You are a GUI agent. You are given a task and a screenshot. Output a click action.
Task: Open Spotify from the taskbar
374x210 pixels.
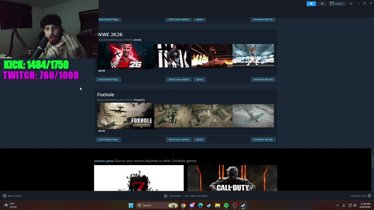226,205
